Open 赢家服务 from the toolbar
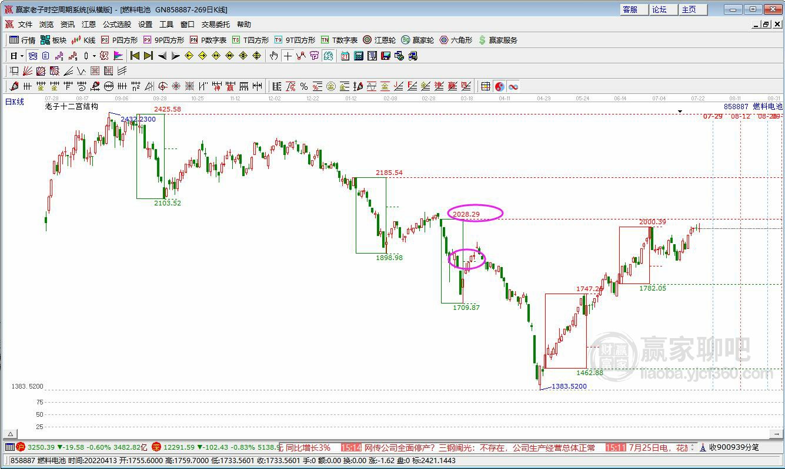785x469 pixels. [x=498, y=40]
